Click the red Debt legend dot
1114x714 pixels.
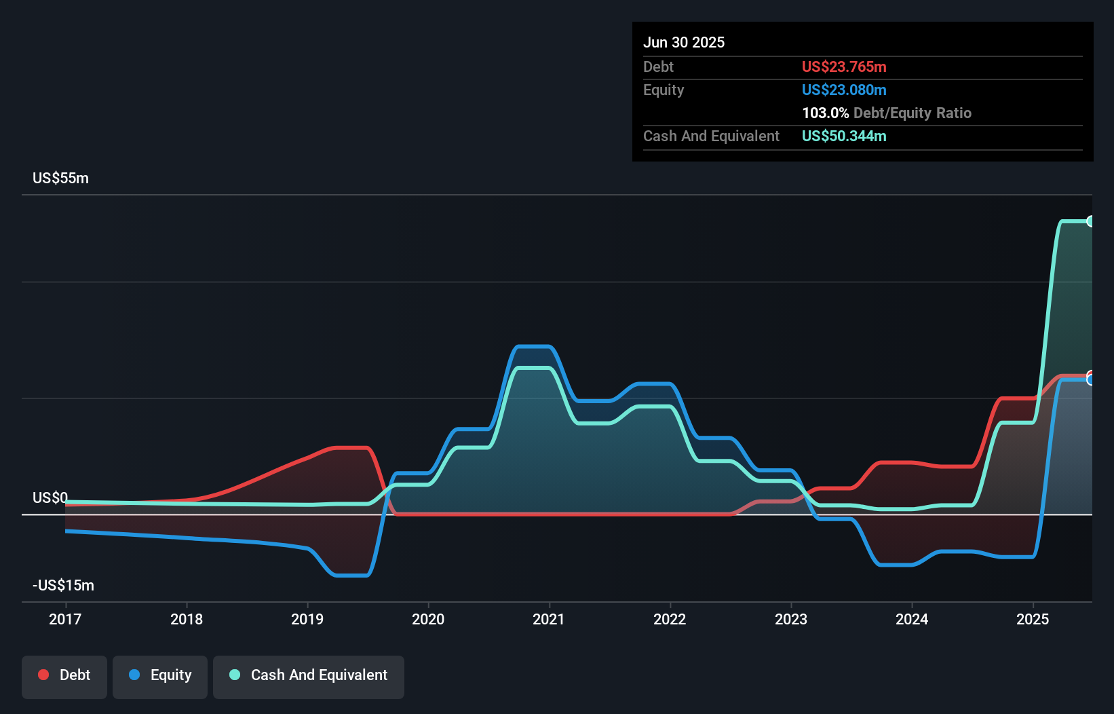pos(43,675)
